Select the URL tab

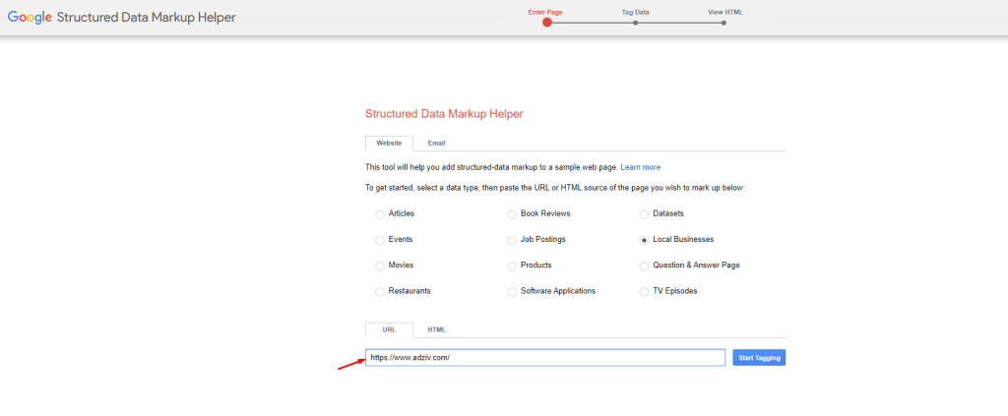[389, 330]
